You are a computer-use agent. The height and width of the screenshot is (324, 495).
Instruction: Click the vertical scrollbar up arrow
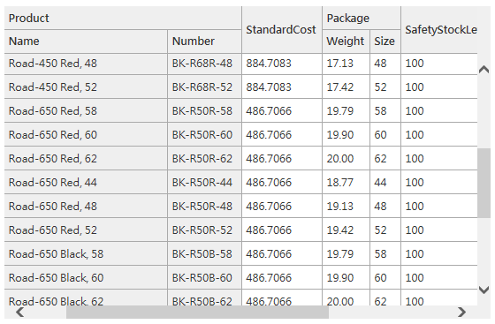[x=484, y=69]
